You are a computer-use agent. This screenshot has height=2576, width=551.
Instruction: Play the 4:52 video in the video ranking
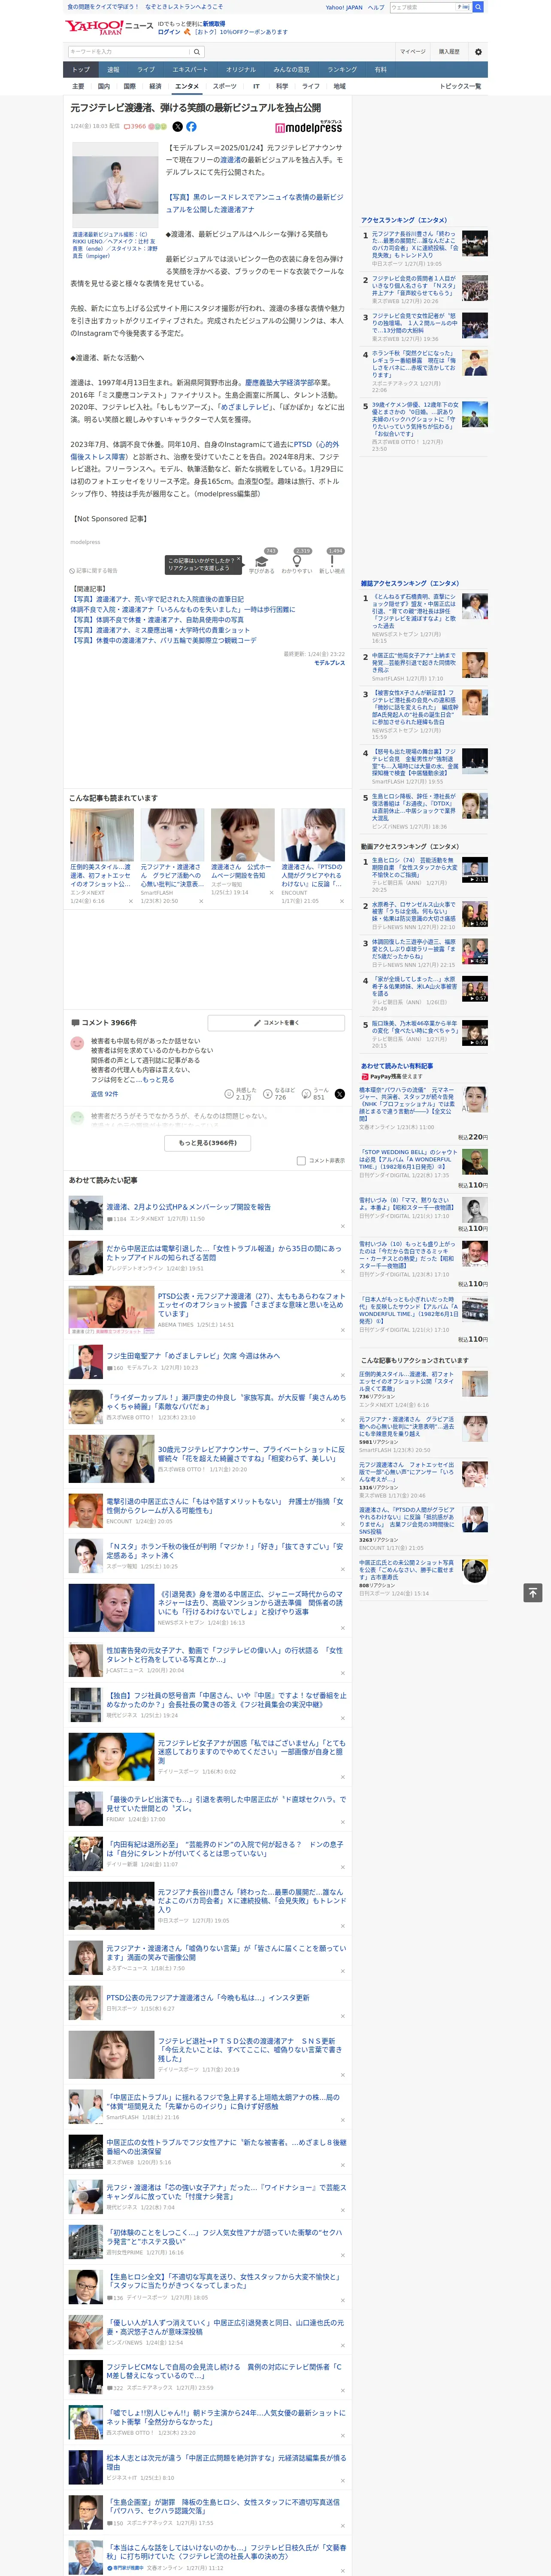[475, 951]
